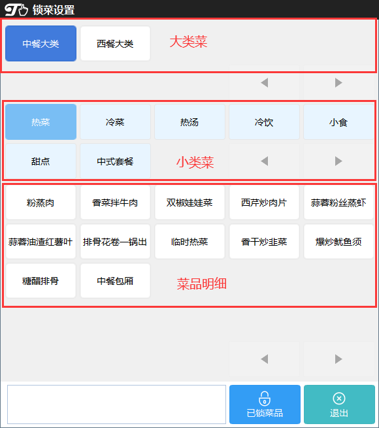Click the 退出 exit button
Image resolution: width=379 pixels, height=428 pixels.
[x=339, y=404]
